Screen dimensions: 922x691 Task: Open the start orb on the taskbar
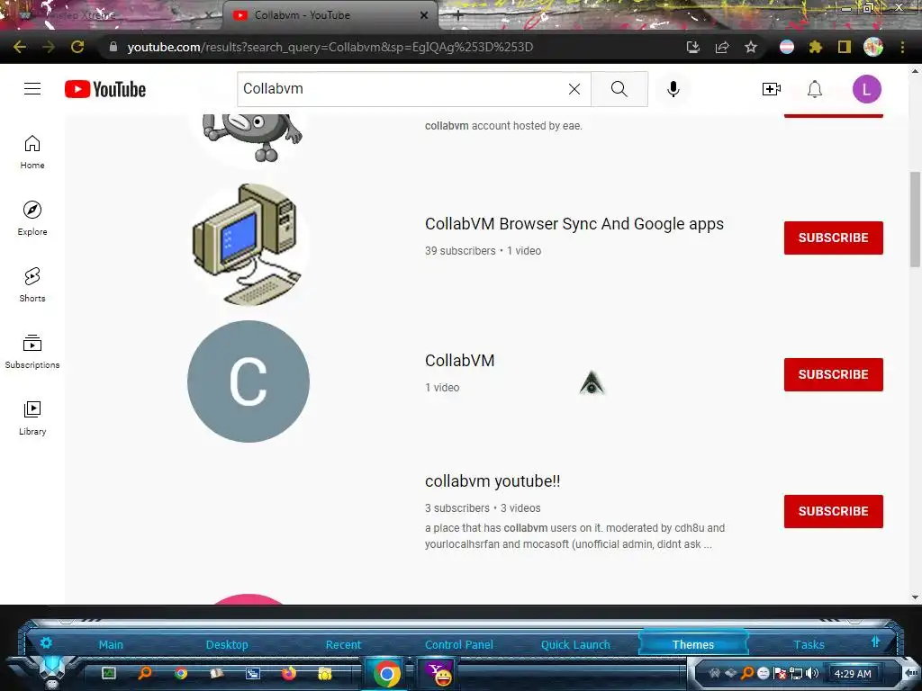[52, 671]
